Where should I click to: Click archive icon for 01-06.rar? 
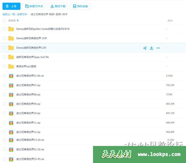tap(11, 76)
